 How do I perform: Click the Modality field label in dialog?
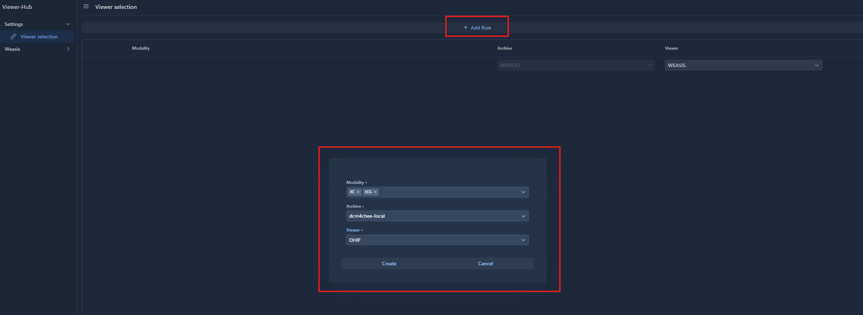355,183
